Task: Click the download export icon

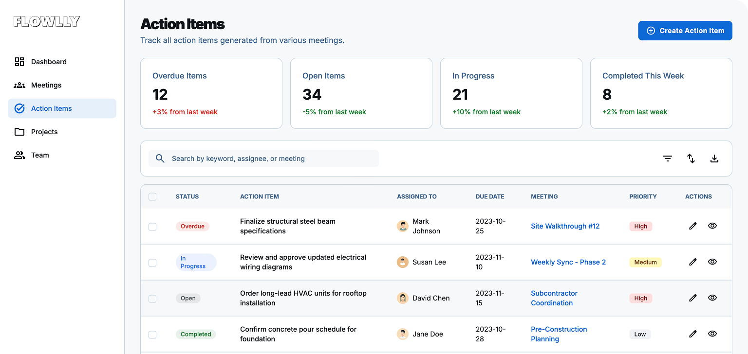Action: [x=714, y=159]
